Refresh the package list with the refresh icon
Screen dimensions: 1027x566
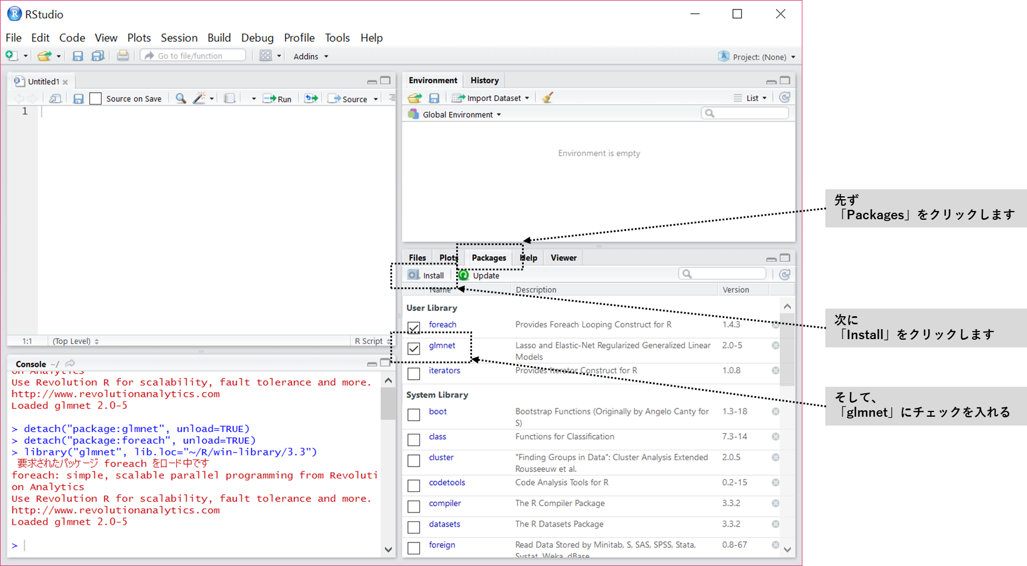click(784, 274)
